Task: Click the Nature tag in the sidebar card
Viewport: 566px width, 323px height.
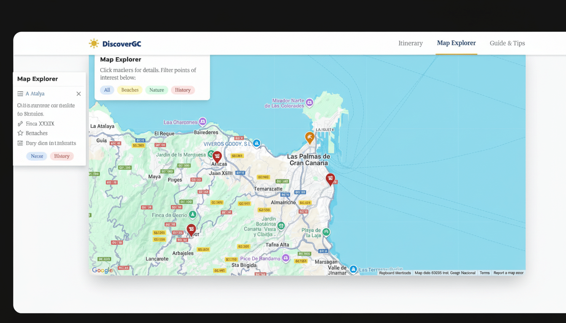Action: 37,156
